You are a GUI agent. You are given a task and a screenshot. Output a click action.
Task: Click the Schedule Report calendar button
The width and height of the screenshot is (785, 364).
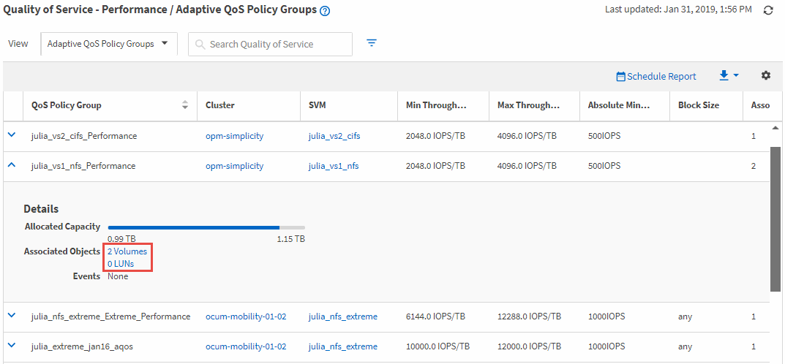[x=656, y=76]
